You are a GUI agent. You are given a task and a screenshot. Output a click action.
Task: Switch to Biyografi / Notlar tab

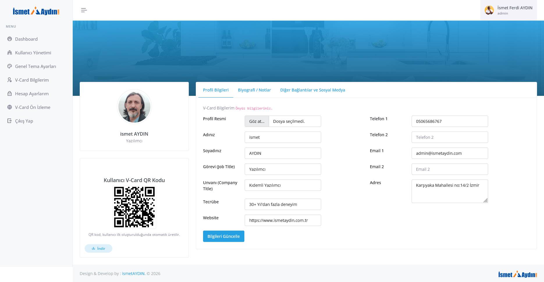[254, 90]
